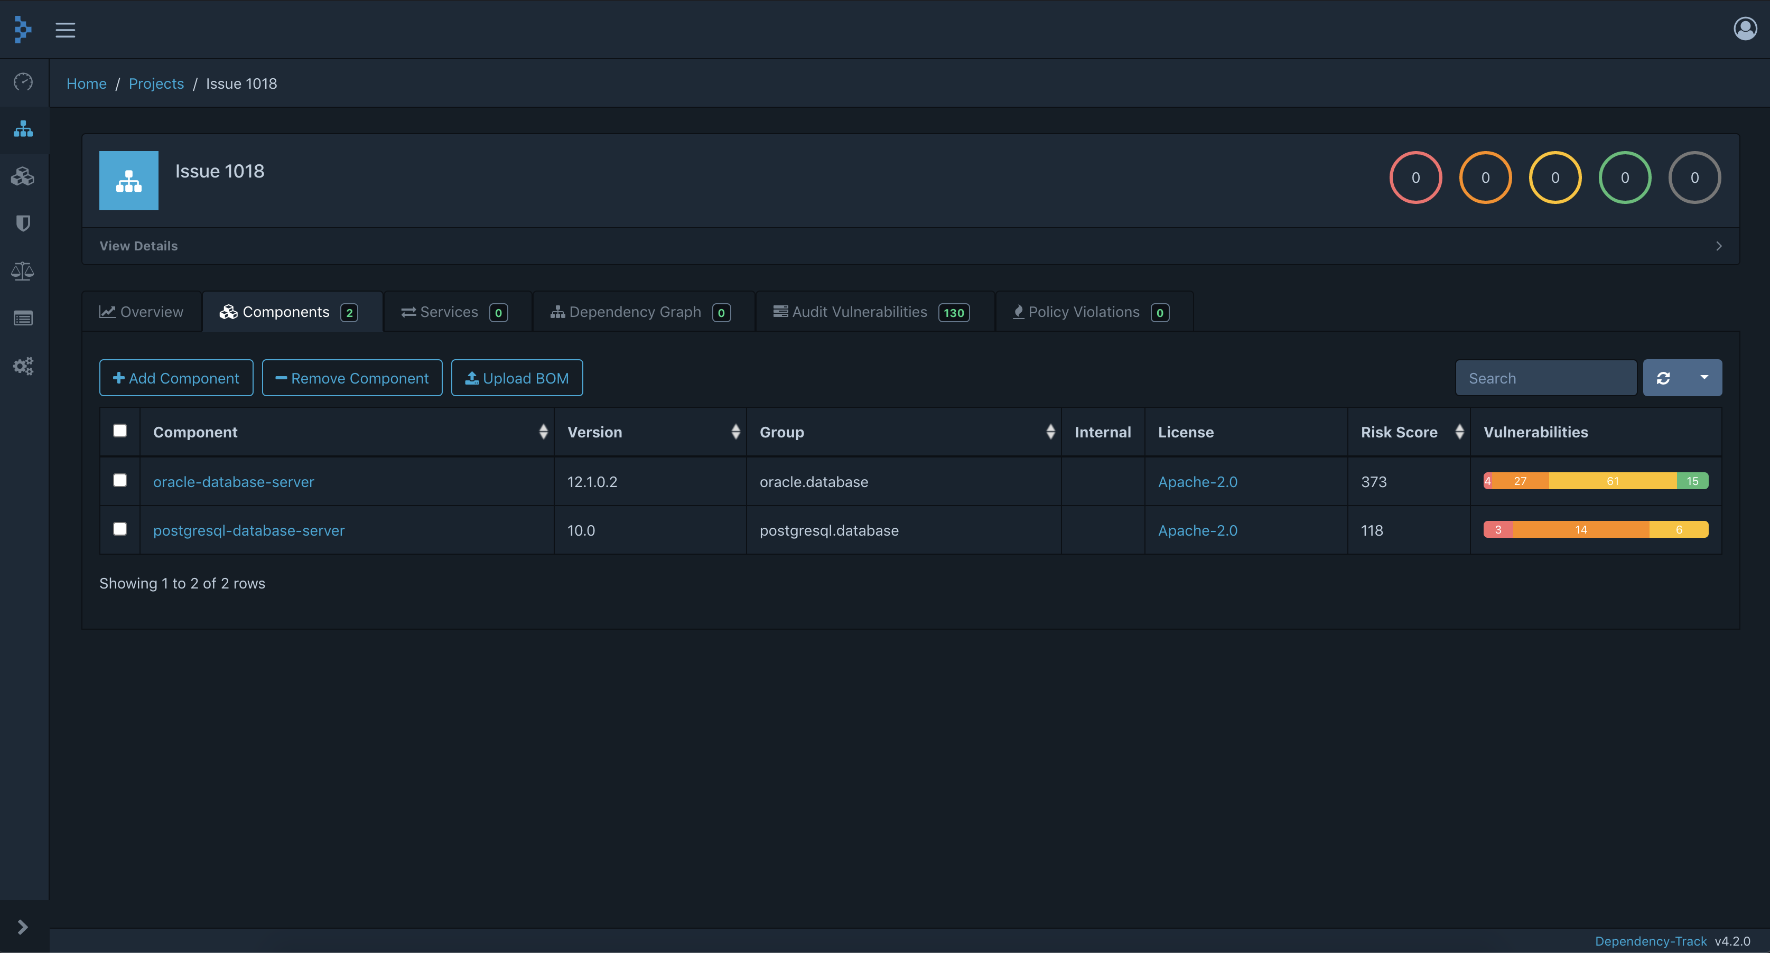The width and height of the screenshot is (1770, 953).
Task: Tick the checkbox for oracle-database-server
Action: pyautogui.click(x=119, y=481)
